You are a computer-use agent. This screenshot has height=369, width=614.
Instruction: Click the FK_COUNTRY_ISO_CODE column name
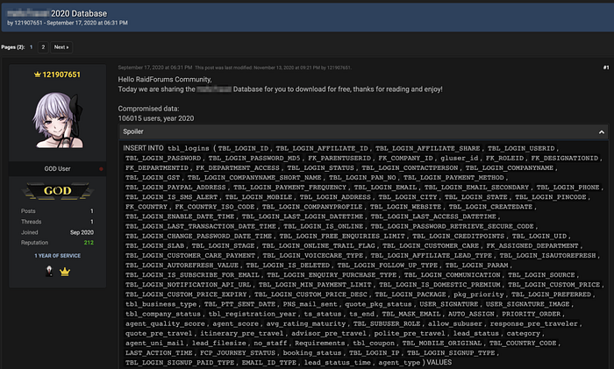click(215, 207)
